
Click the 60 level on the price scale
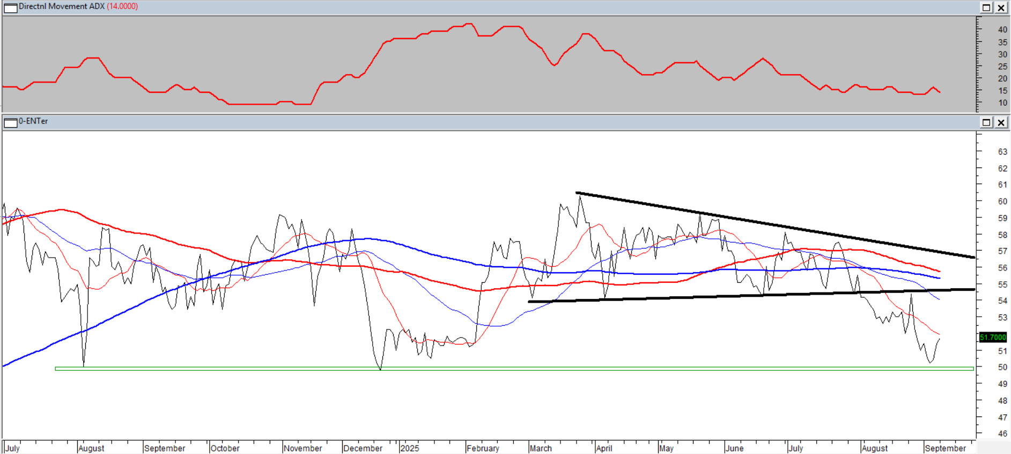tap(1002, 201)
